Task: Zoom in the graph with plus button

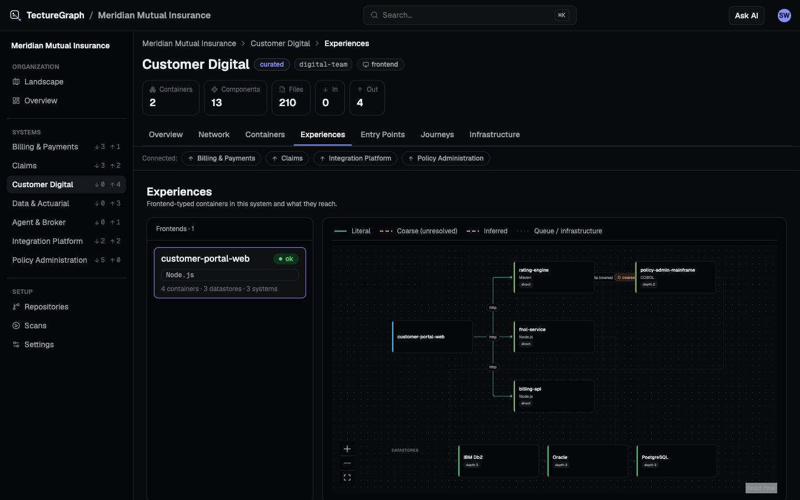Action: point(347,449)
